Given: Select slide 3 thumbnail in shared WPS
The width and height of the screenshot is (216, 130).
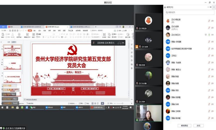Looking at the screenshot, I should [x=12, y=77].
